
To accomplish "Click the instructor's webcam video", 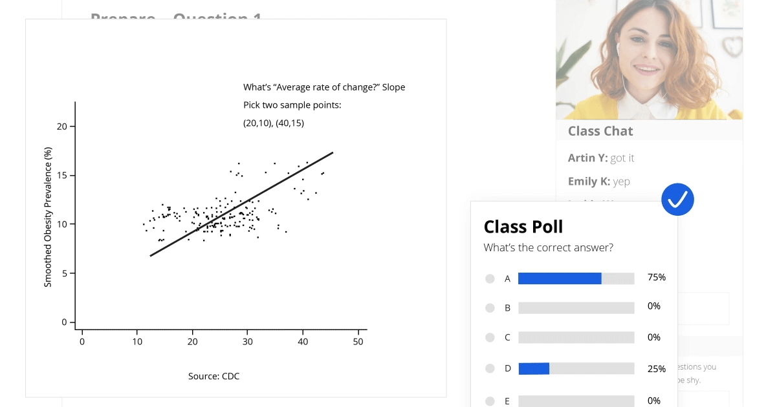I will click(x=649, y=59).
